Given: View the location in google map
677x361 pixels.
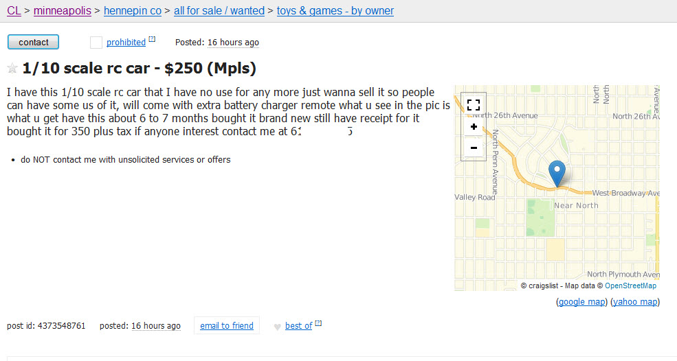Looking at the screenshot, I should pyautogui.click(x=582, y=301).
